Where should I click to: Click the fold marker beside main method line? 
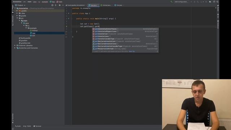coord(71,19)
